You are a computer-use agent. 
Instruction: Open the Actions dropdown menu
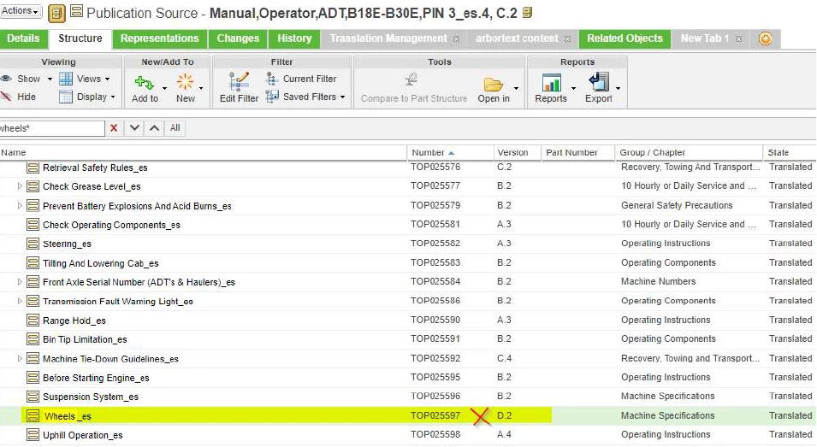(x=21, y=11)
